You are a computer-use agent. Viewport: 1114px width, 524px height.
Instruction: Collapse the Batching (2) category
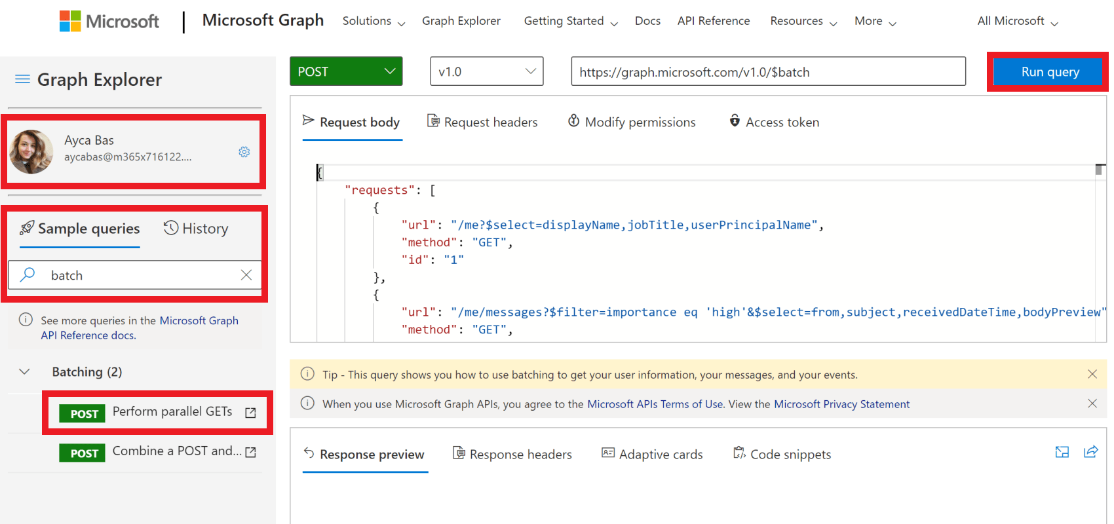pyautogui.click(x=25, y=372)
